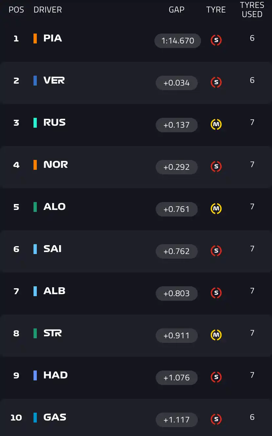Click Albon's soft tyre compound icon
Screen dimensions: 272x436
click(x=216, y=293)
